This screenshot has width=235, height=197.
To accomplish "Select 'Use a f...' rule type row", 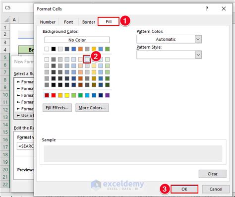I will (x=25, y=116).
